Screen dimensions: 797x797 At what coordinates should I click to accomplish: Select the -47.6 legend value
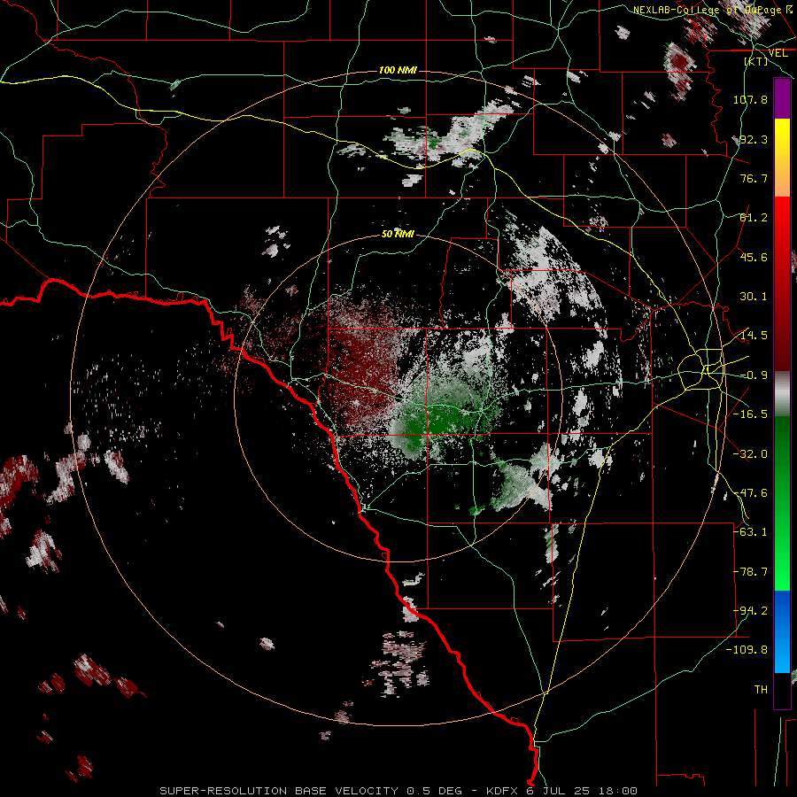[750, 493]
